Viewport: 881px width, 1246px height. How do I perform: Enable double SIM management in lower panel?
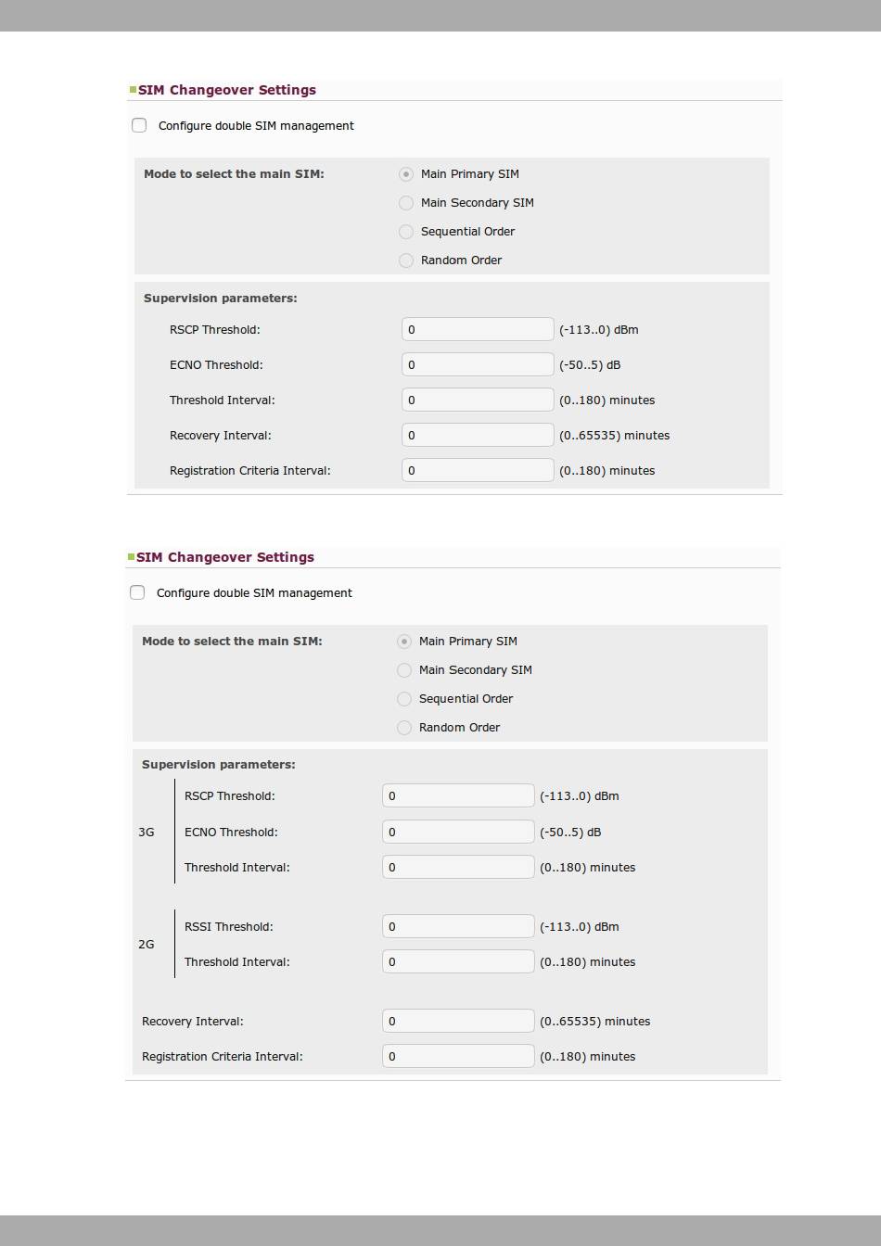click(x=137, y=592)
